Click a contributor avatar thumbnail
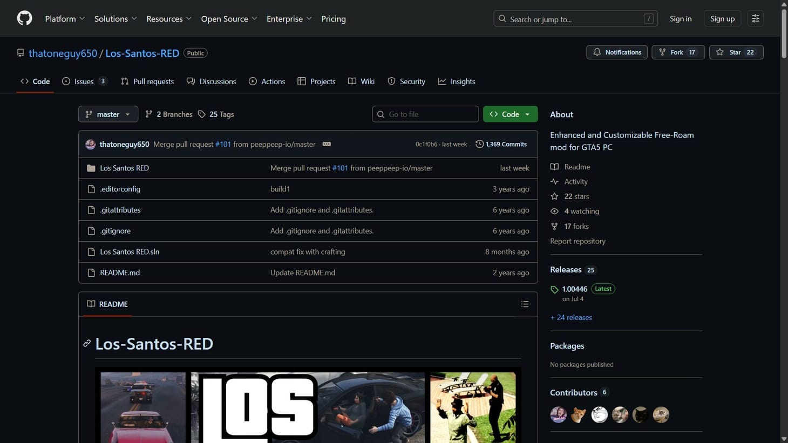The width and height of the screenshot is (788, 443). tap(558, 414)
